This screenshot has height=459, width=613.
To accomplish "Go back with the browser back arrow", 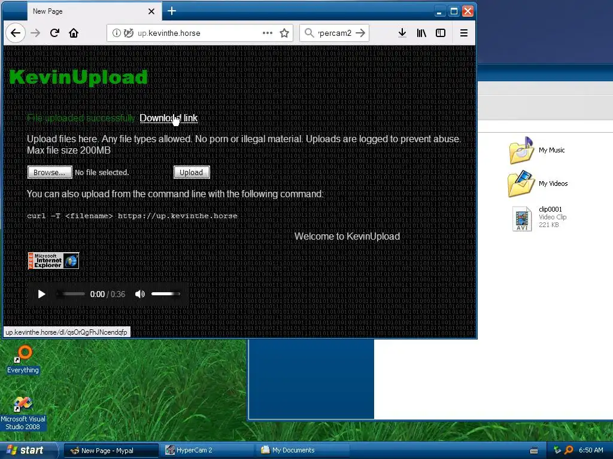I will click(x=16, y=33).
